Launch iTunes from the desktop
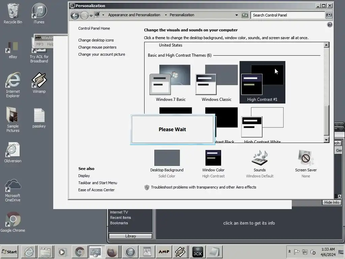Viewport: 345px width, 259px height. click(39, 13)
